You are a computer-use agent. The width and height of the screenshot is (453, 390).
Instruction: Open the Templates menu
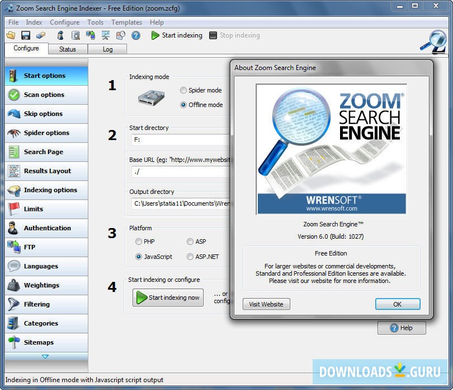click(x=126, y=22)
